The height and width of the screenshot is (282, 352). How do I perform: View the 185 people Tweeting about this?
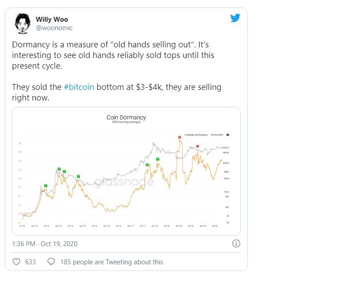(x=111, y=262)
